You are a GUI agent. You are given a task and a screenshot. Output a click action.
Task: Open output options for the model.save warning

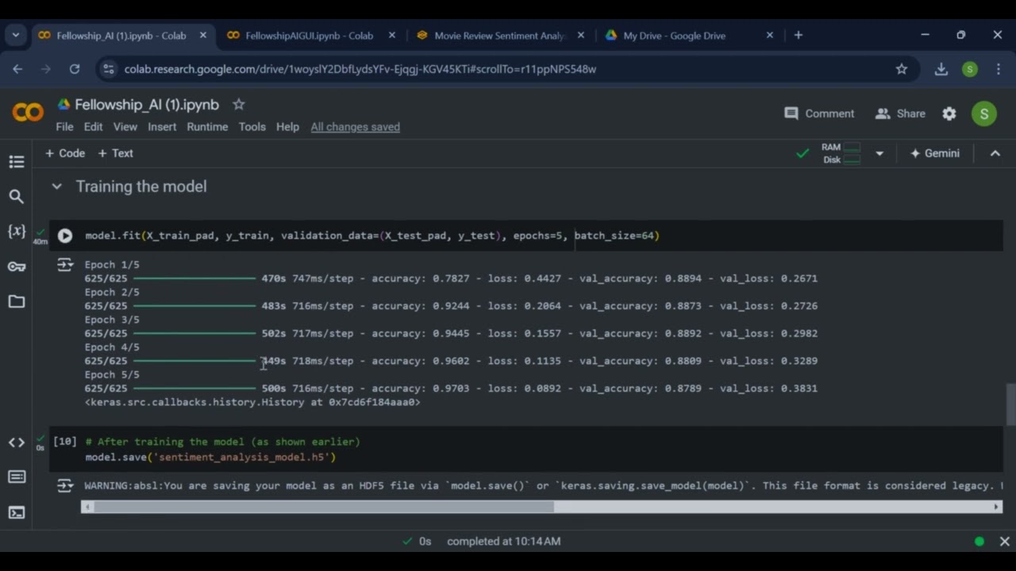65,486
